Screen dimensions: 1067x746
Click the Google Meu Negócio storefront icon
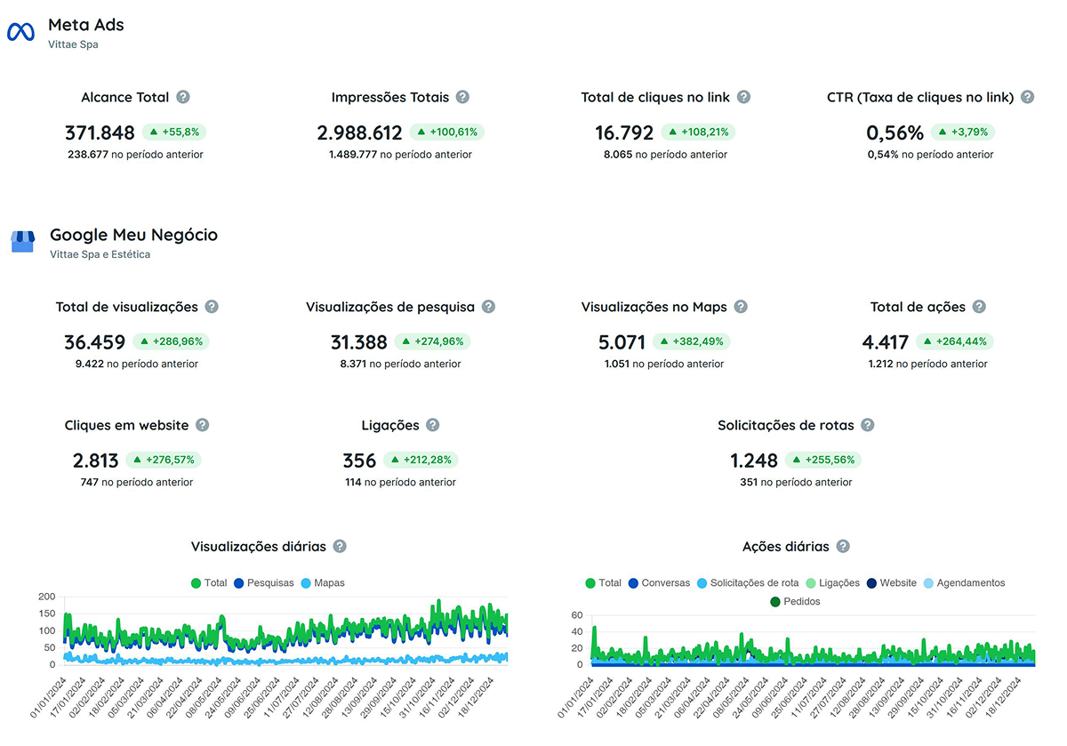[22, 242]
